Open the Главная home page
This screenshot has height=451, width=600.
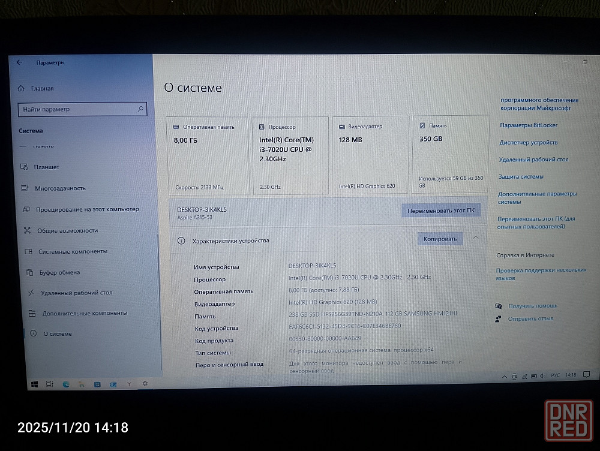[42, 88]
